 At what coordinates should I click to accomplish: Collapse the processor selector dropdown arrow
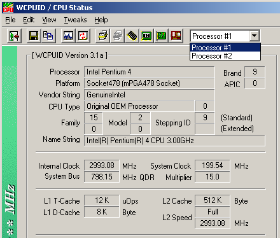click(254, 36)
